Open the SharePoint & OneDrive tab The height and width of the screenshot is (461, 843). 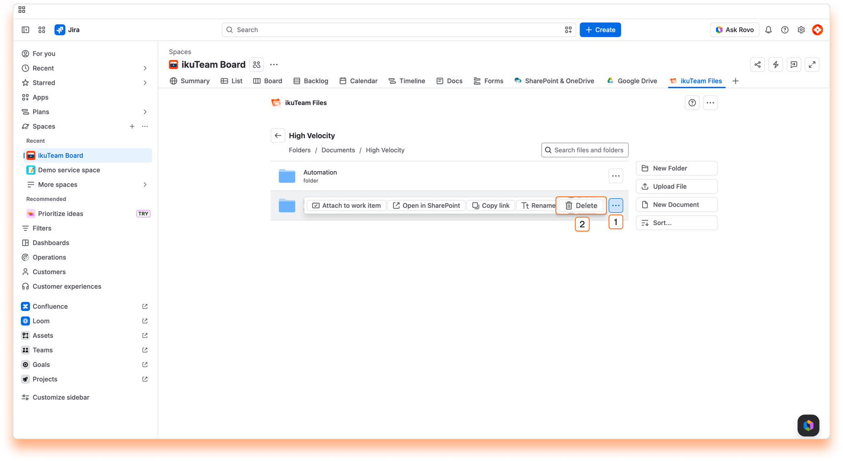coord(554,81)
